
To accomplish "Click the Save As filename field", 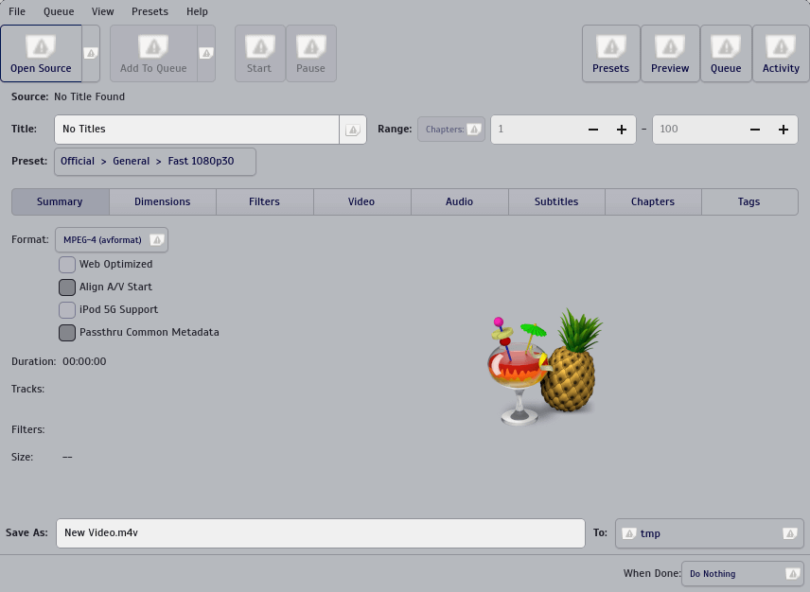I will [x=320, y=533].
